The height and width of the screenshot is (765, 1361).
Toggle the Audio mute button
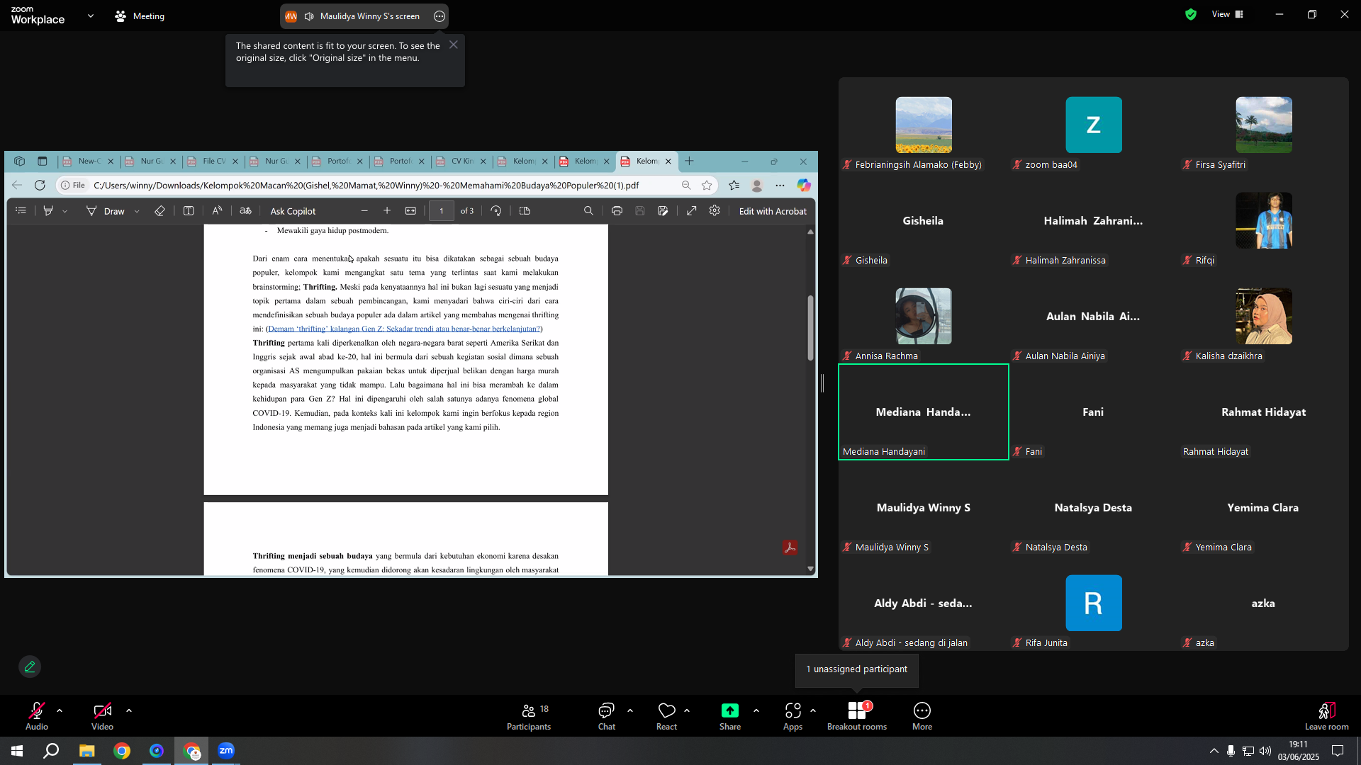coord(37,716)
